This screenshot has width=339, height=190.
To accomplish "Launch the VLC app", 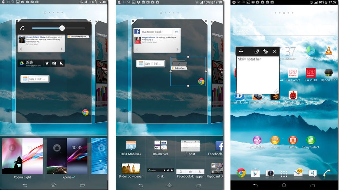I will pos(328,53).
